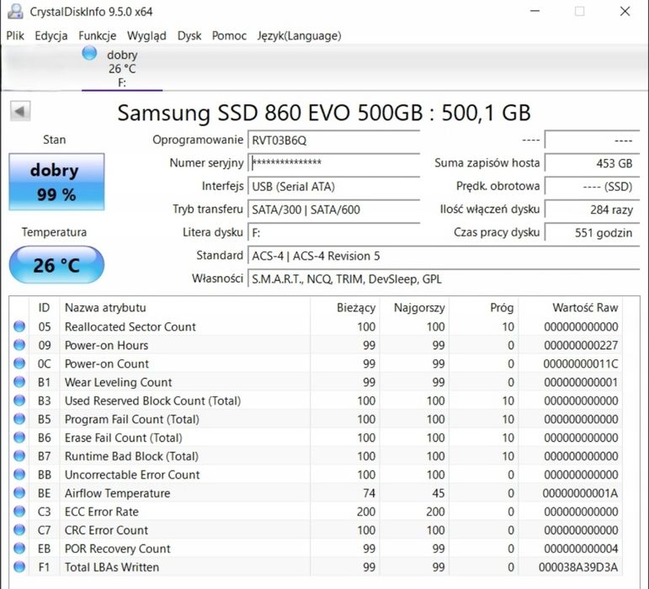Click the masked Numer seryjny field

point(333,163)
